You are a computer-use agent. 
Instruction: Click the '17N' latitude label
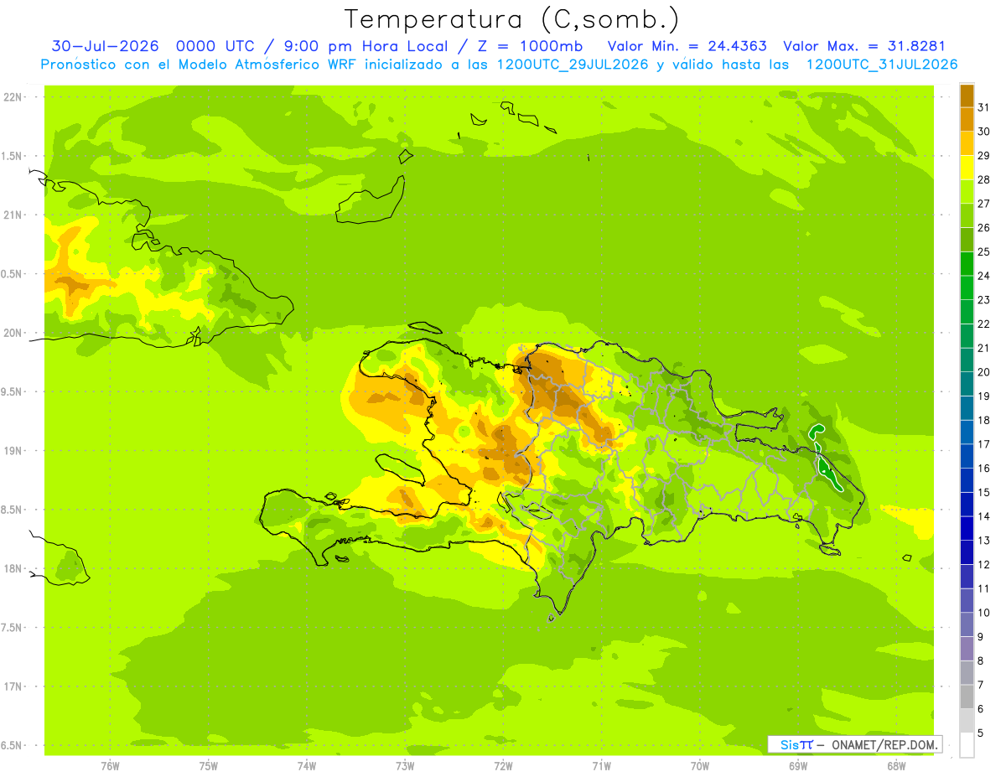point(13,686)
